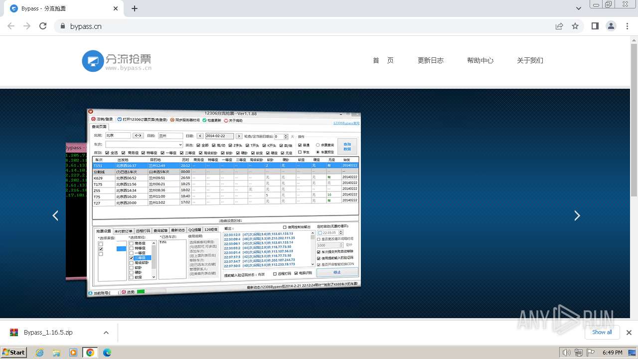Open 帮助中心 navigation item
638x359 pixels.
pyautogui.click(x=480, y=60)
